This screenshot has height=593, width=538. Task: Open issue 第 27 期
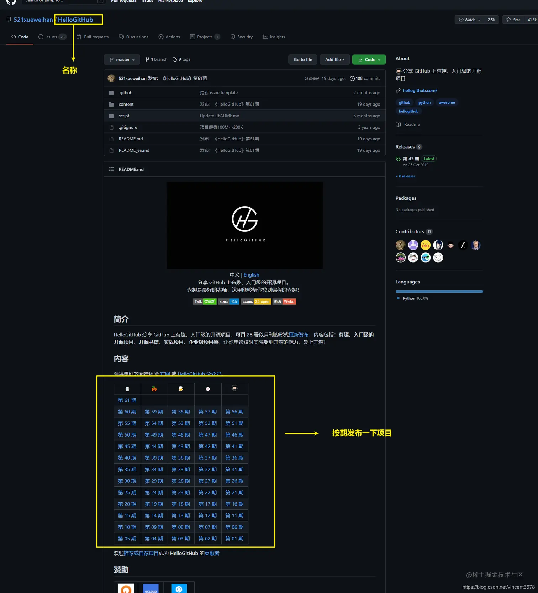pos(207,481)
